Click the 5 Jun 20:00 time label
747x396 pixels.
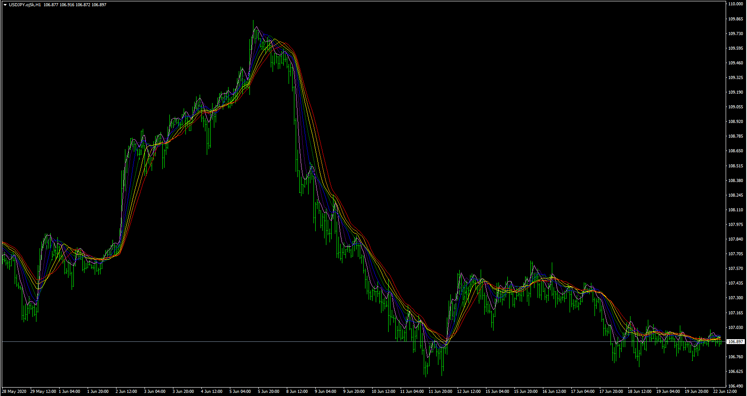tap(269, 392)
